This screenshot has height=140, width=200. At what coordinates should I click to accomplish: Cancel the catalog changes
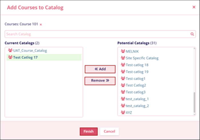(109, 131)
